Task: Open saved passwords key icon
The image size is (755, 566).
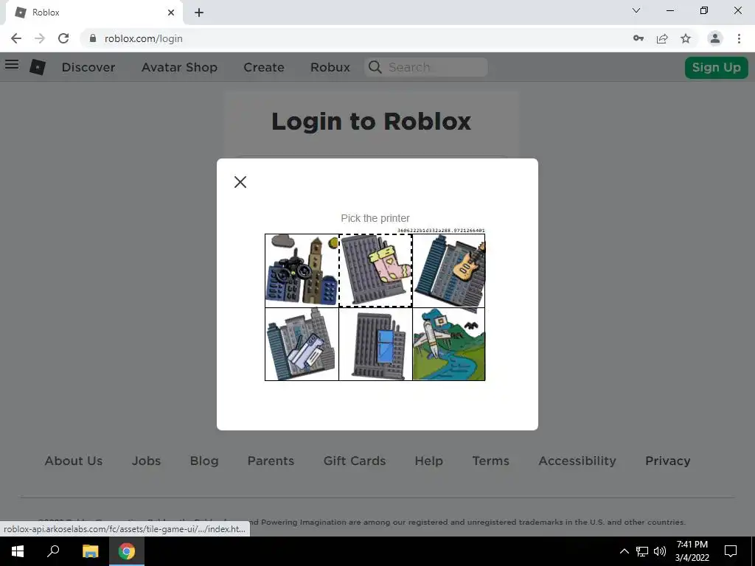Action: (639, 38)
